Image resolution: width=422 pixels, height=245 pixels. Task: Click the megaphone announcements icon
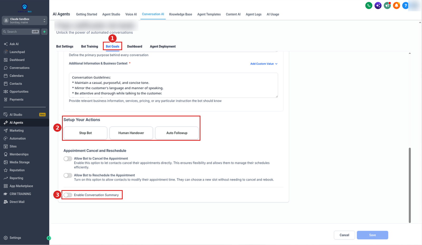pyautogui.click(x=387, y=6)
